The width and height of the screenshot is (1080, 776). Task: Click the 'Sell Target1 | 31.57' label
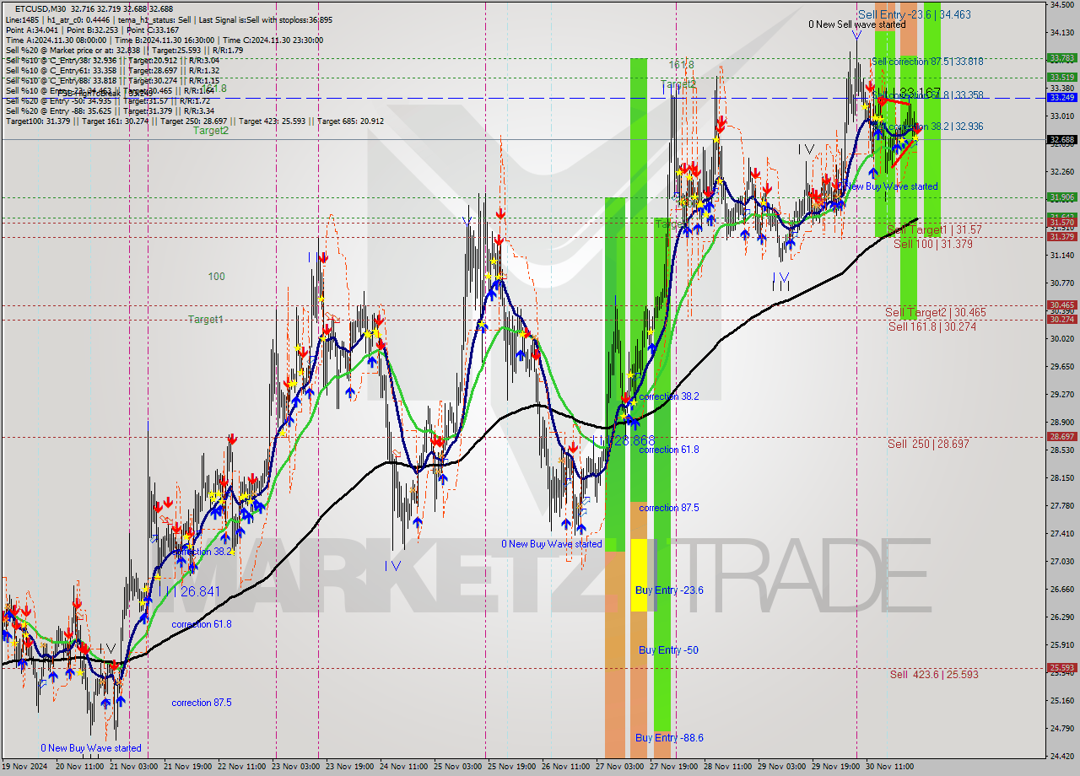934,230
